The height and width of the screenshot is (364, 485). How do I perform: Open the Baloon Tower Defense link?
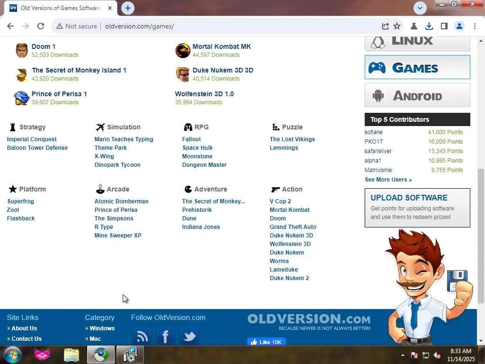37,148
